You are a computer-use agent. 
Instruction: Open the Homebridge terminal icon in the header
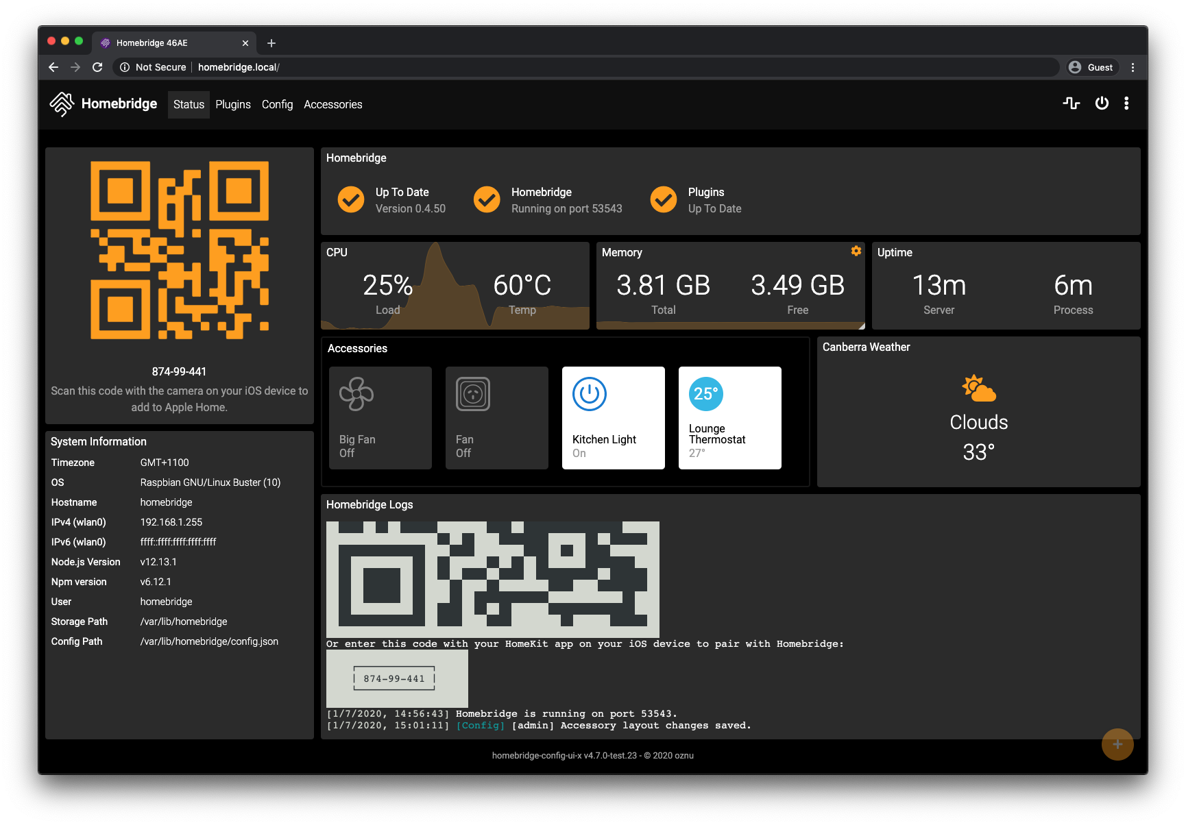click(x=1071, y=103)
